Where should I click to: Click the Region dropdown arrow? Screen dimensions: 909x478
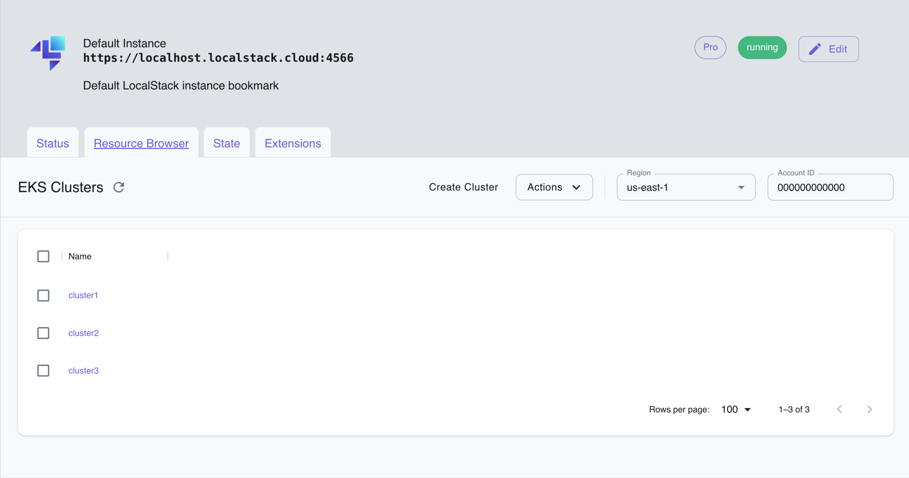[741, 188]
